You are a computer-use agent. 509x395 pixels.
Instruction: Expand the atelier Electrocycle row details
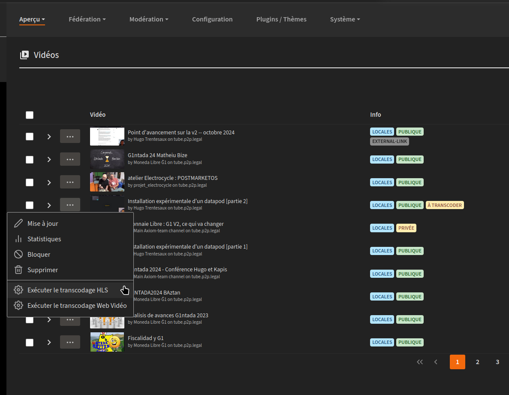(49, 182)
